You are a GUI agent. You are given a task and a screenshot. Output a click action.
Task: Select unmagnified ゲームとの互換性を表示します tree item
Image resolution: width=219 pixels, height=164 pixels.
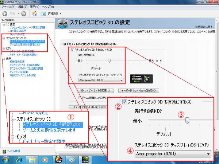25,44
